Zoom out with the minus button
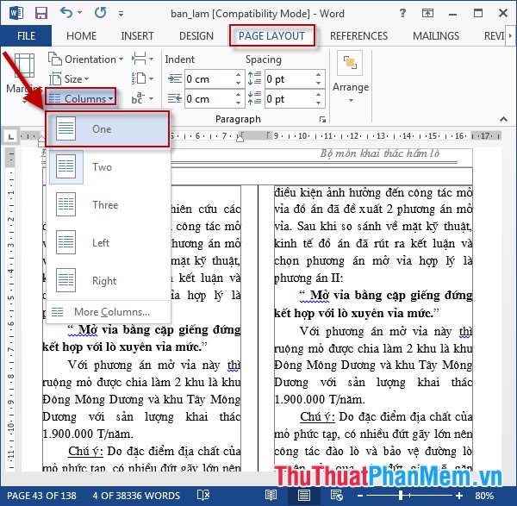Screen dimensions: 517x506 [x=360, y=496]
